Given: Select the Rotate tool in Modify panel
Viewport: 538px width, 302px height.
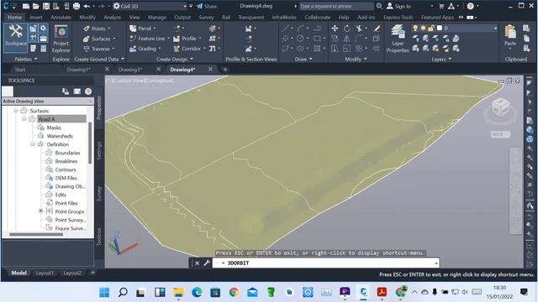Looking at the screenshot, I should click(x=347, y=29).
